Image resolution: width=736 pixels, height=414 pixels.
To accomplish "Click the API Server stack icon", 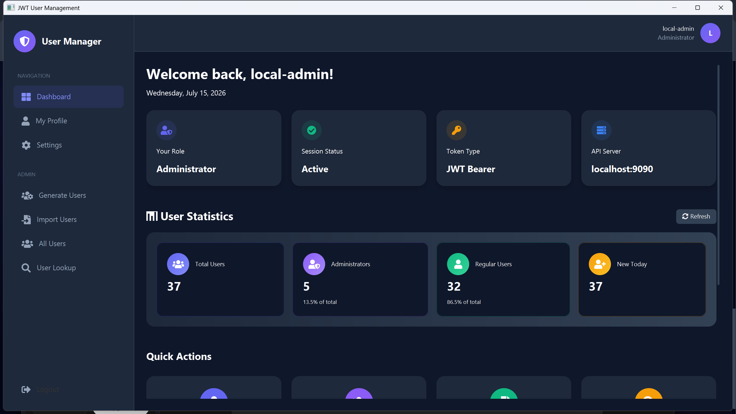I will coord(601,130).
